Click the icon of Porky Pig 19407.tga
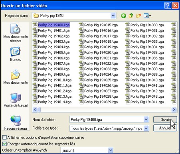Screen dimensions: 180x154 pyautogui.click(x=35, y=63)
